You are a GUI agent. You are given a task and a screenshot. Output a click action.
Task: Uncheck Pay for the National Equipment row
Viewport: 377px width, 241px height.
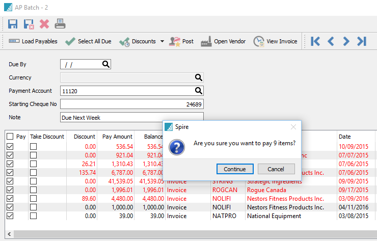click(10, 216)
